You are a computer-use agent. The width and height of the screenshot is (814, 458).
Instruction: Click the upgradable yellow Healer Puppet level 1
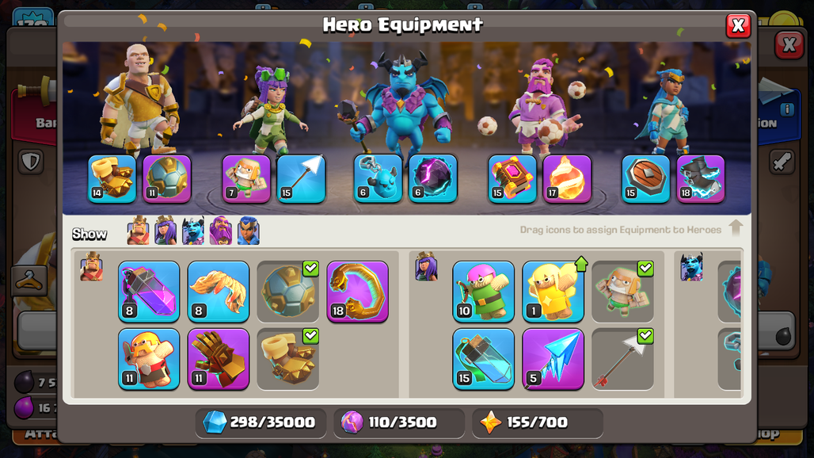click(553, 292)
